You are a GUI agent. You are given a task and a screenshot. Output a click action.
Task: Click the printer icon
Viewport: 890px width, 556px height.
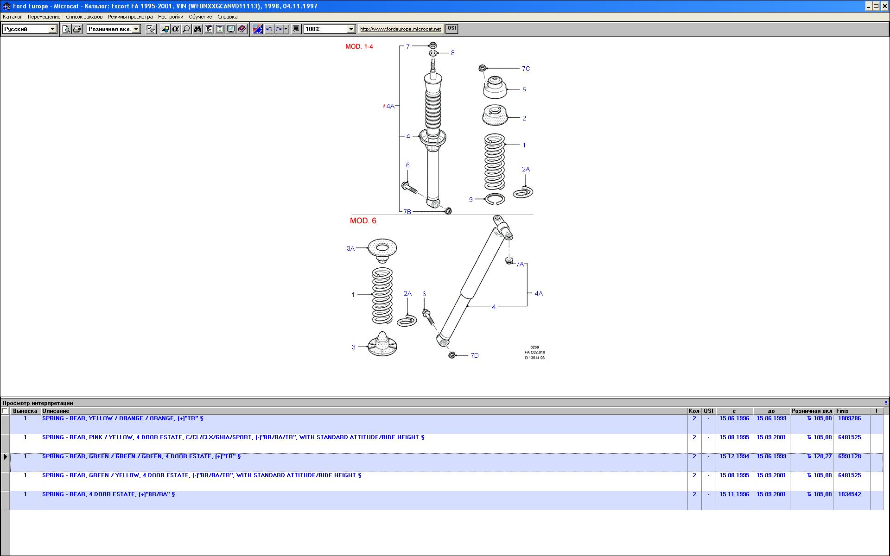click(77, 29)
